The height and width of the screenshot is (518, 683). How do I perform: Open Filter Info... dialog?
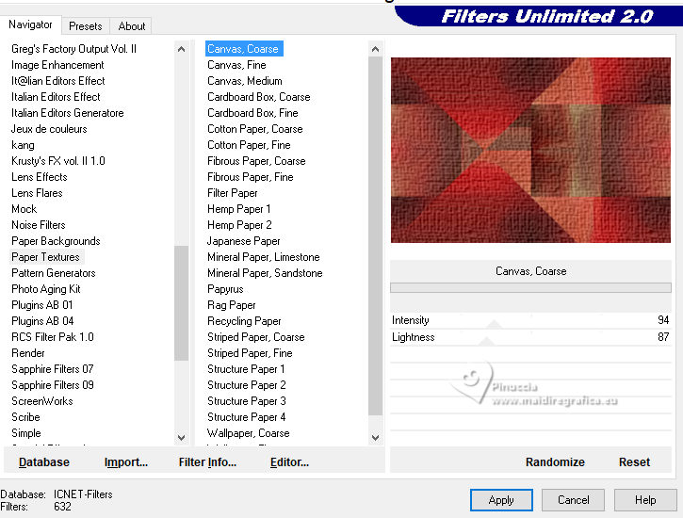tap(207, 461)
